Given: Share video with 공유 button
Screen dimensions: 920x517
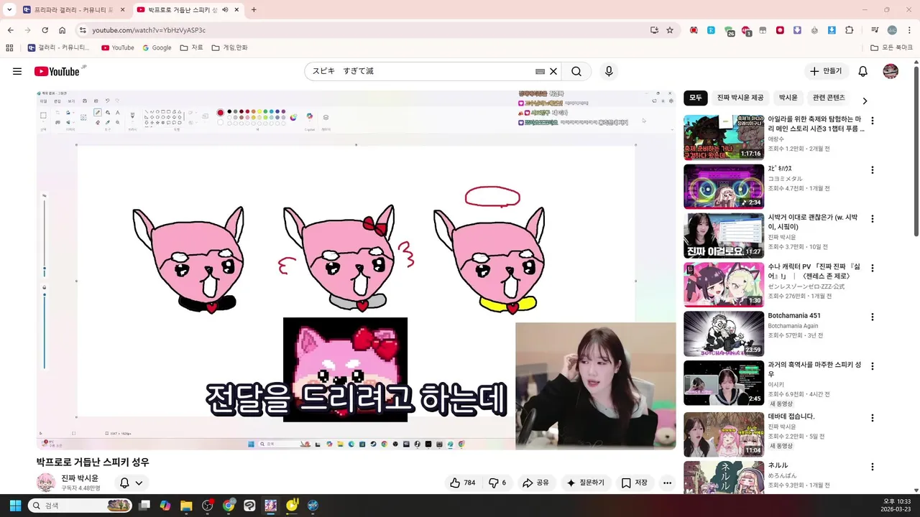Looking at the screenshot, I should (535, 483).
